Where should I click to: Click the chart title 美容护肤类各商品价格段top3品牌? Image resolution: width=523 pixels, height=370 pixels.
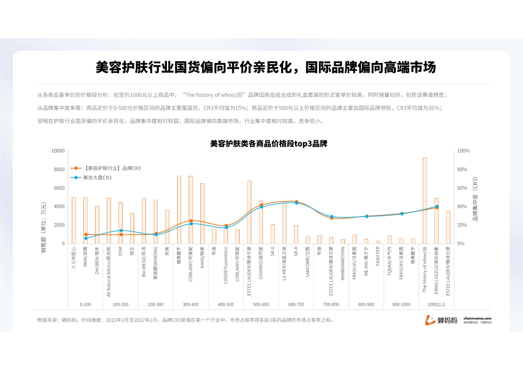pyautogui.click(x=268, y=144)
